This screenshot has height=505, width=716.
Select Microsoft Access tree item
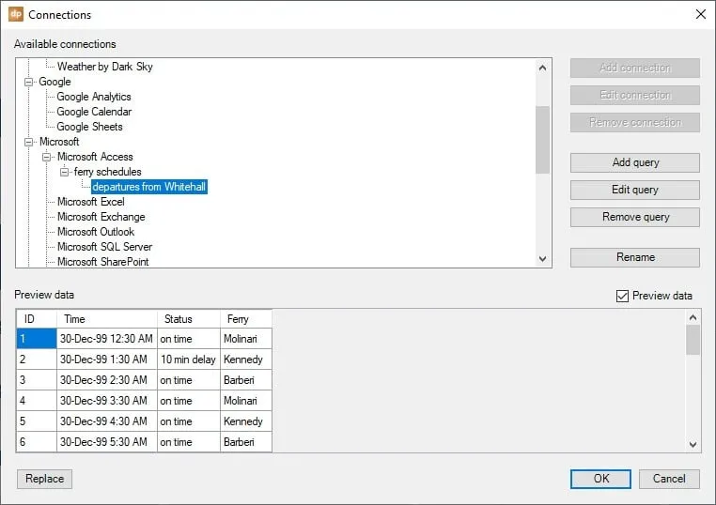pyautogui.click(x=95, y=157)
